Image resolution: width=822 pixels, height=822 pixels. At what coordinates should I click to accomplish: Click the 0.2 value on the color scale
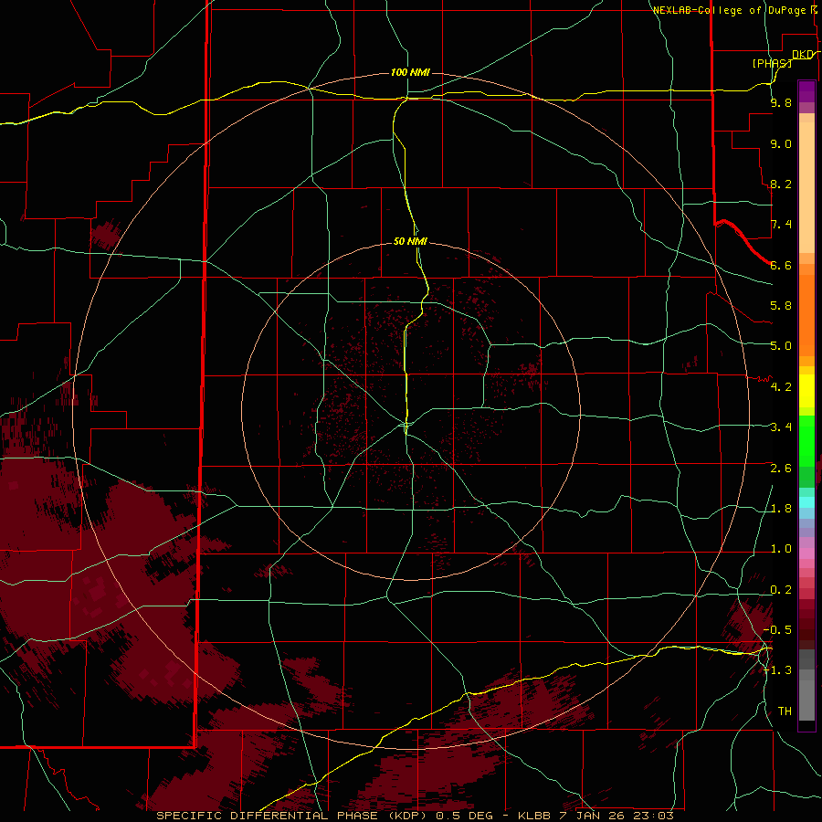781,590
